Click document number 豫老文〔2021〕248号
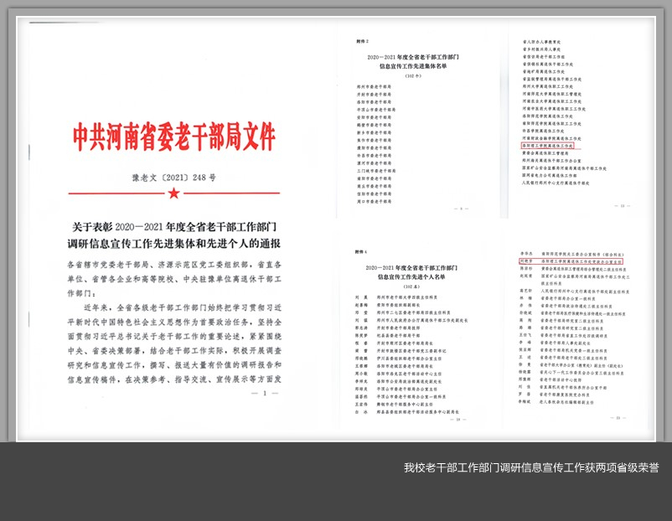 (173, 178)
